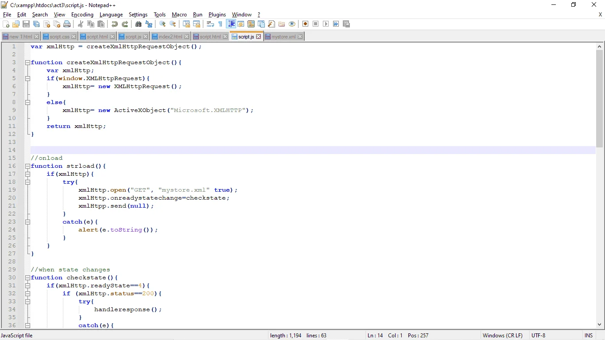This screenshot has width=605, height=340.
Task: Switch to the script.css tab
Action: tap(59, 37)
